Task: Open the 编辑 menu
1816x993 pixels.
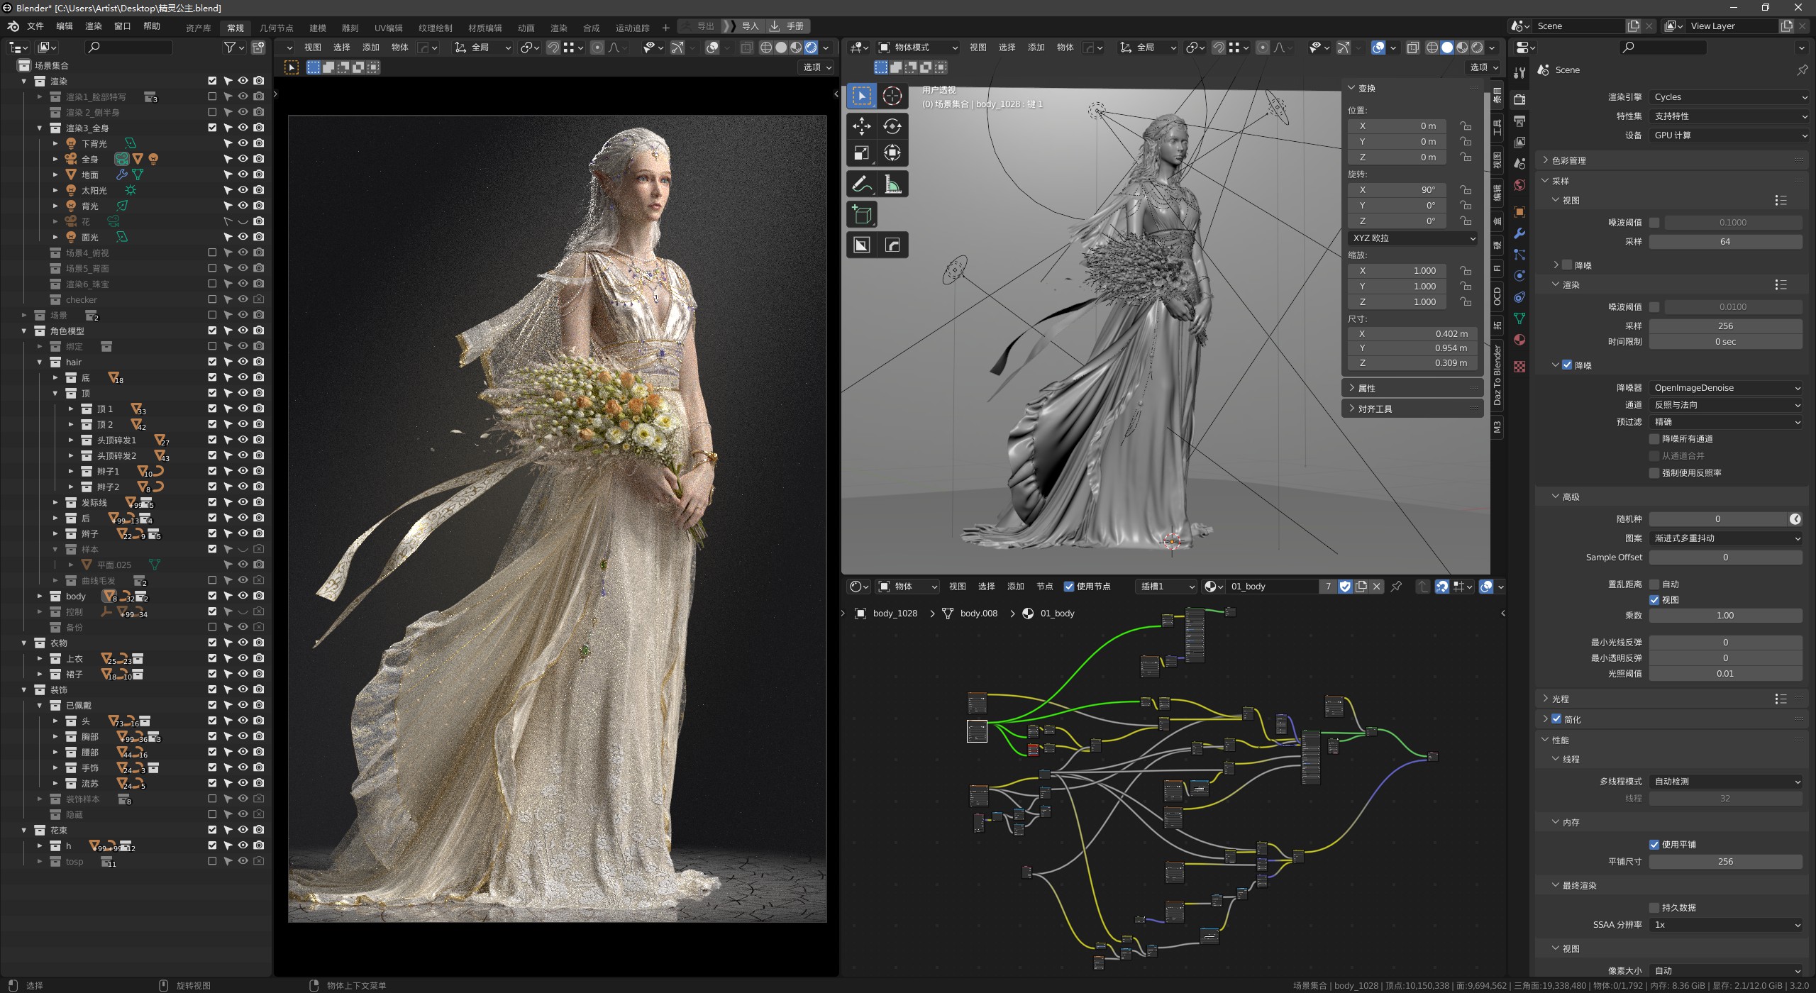Action: (65, 26)
